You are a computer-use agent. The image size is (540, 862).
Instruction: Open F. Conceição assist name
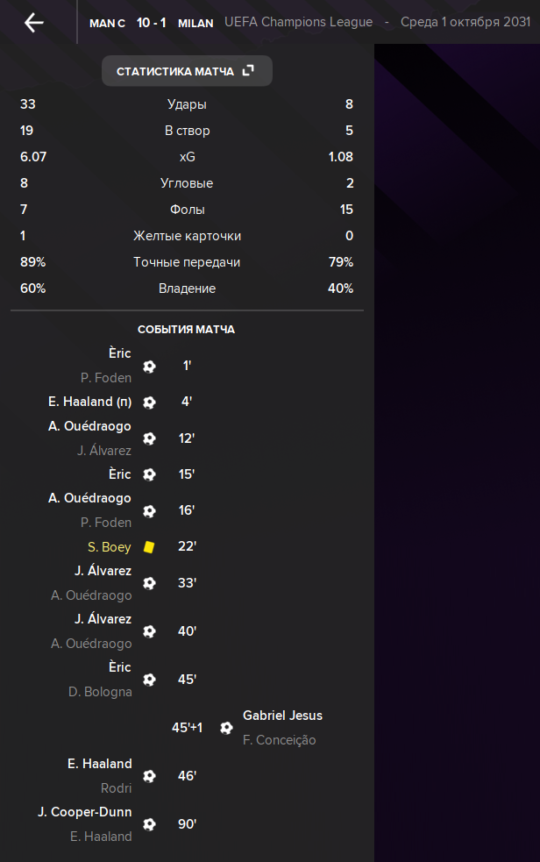pyautogui.click(x=279, y=740)
